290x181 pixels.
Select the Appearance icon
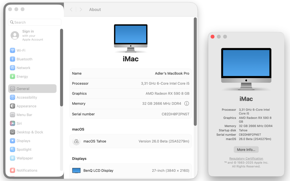pos(12,106)
